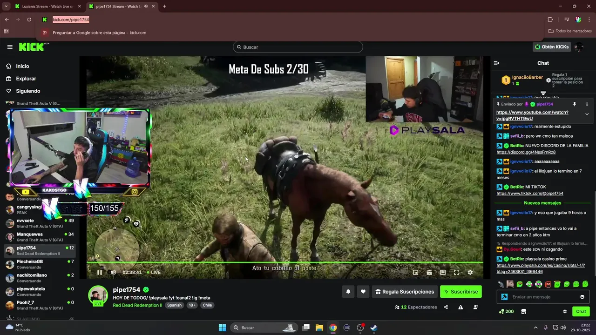Click the 200 KICKs balance
Viewport: 596px width, 335px height.
[506, 311]
